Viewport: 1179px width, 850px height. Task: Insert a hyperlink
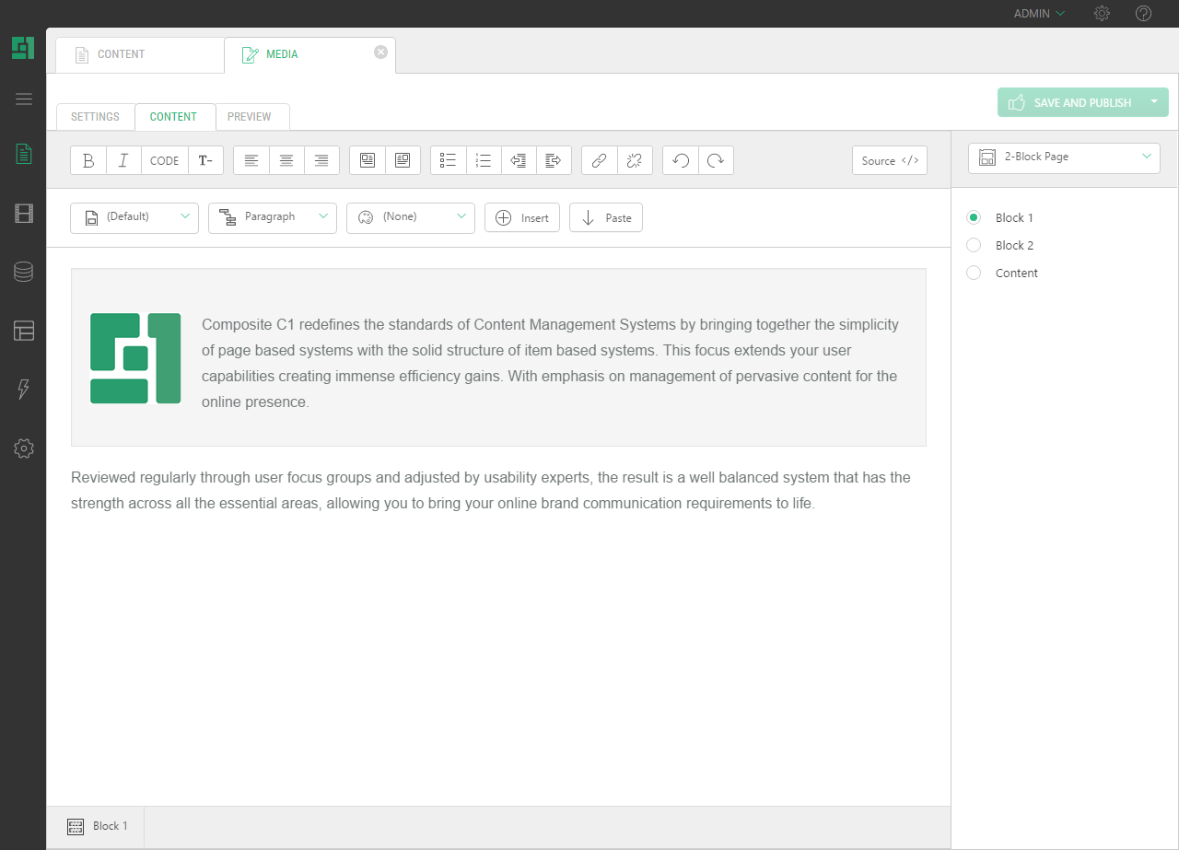pyautogui.click(x=600, y=160)
